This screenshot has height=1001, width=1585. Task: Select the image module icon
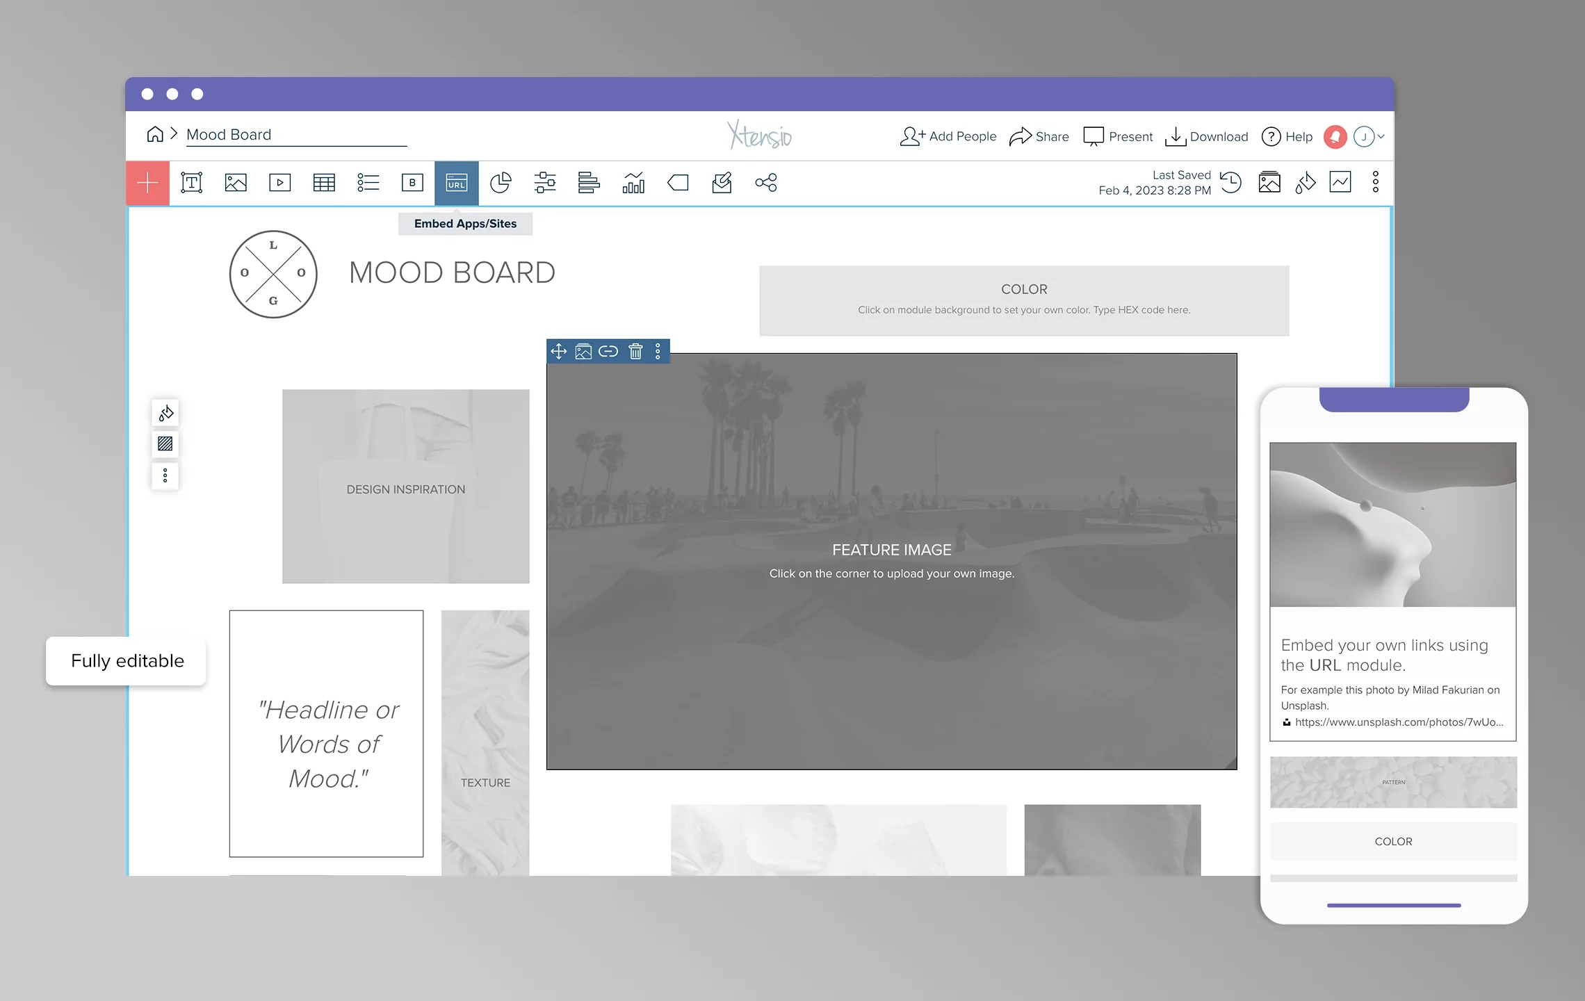coord(236,183)
